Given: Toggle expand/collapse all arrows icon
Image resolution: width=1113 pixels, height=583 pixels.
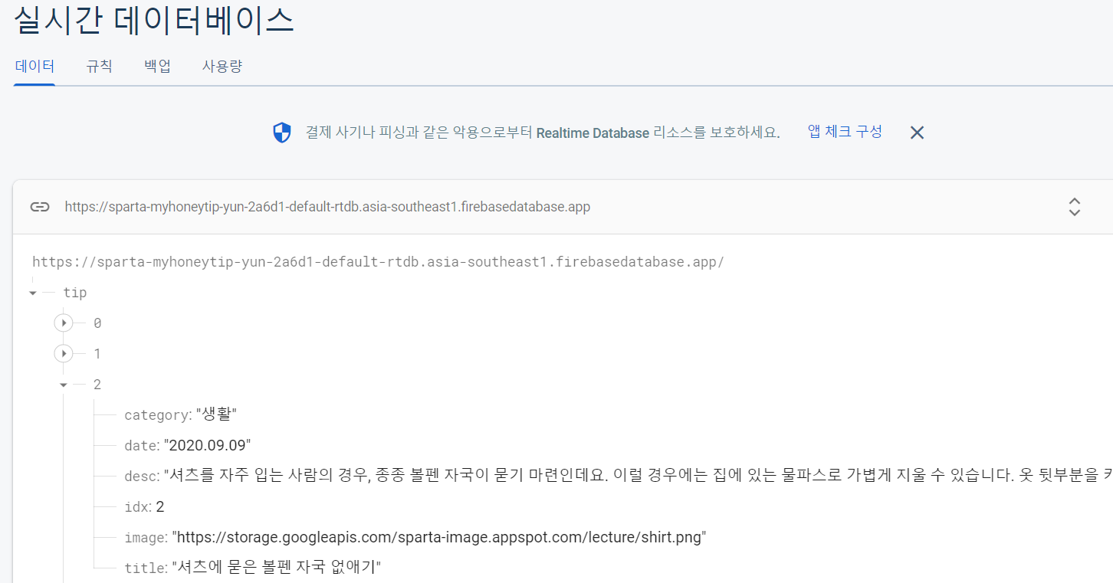Looking at the screenshot, I should [1075, 207].
